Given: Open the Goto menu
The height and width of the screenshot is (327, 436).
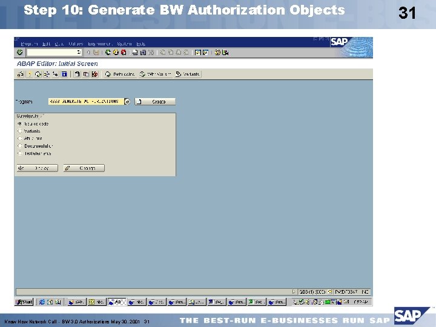Looking at the screenshot, I should (x=59, y=44).
